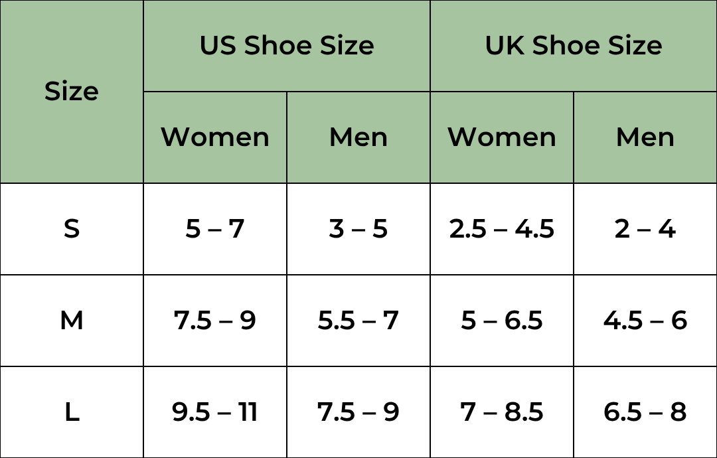
Task: Pick the "2 – 4" cell
Action: (x=645, y=229)
